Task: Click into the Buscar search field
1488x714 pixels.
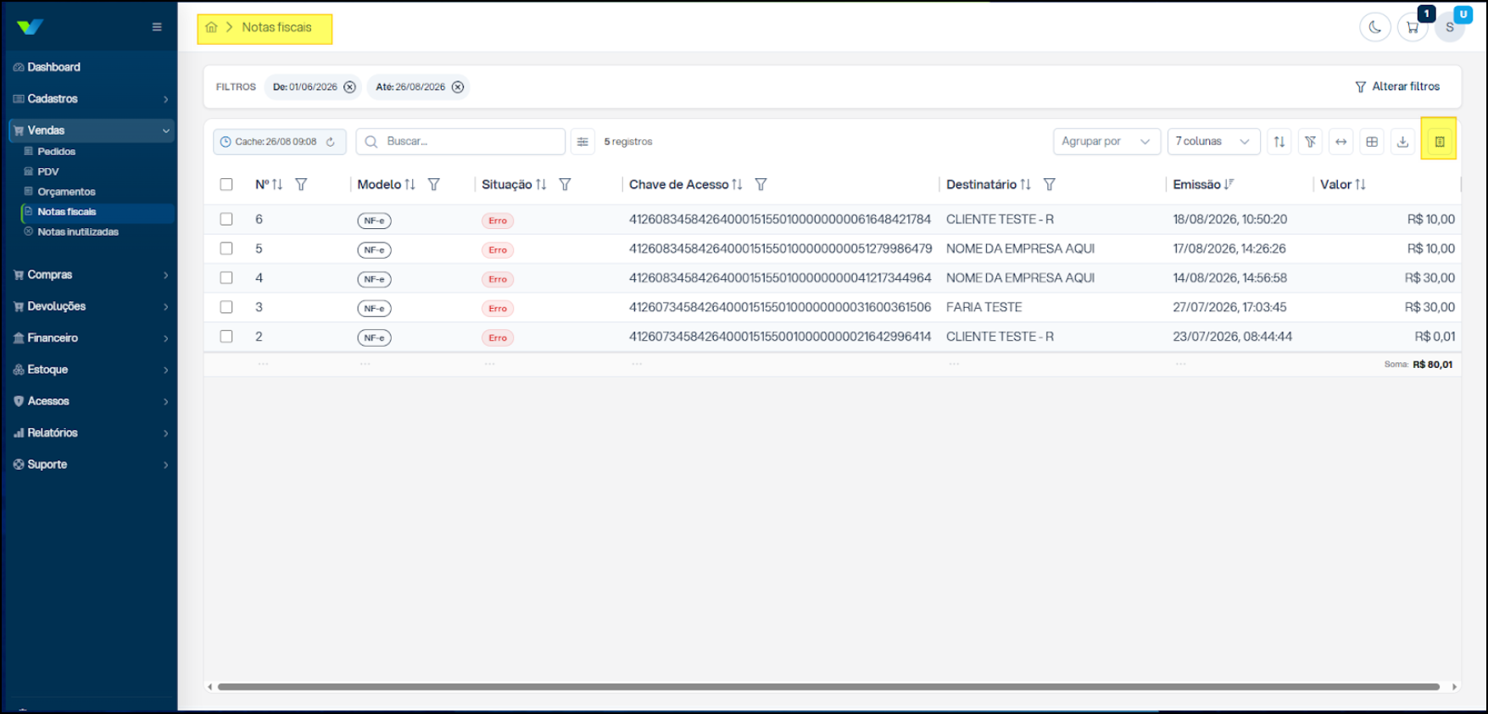Action: point(460,142)
